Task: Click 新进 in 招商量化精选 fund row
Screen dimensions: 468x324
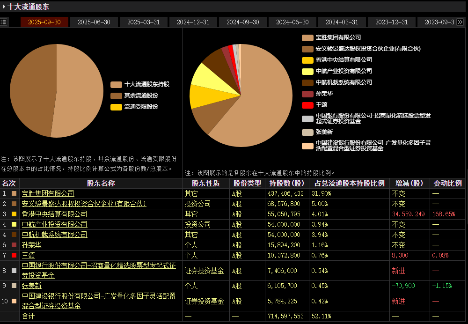Action: 398,271
